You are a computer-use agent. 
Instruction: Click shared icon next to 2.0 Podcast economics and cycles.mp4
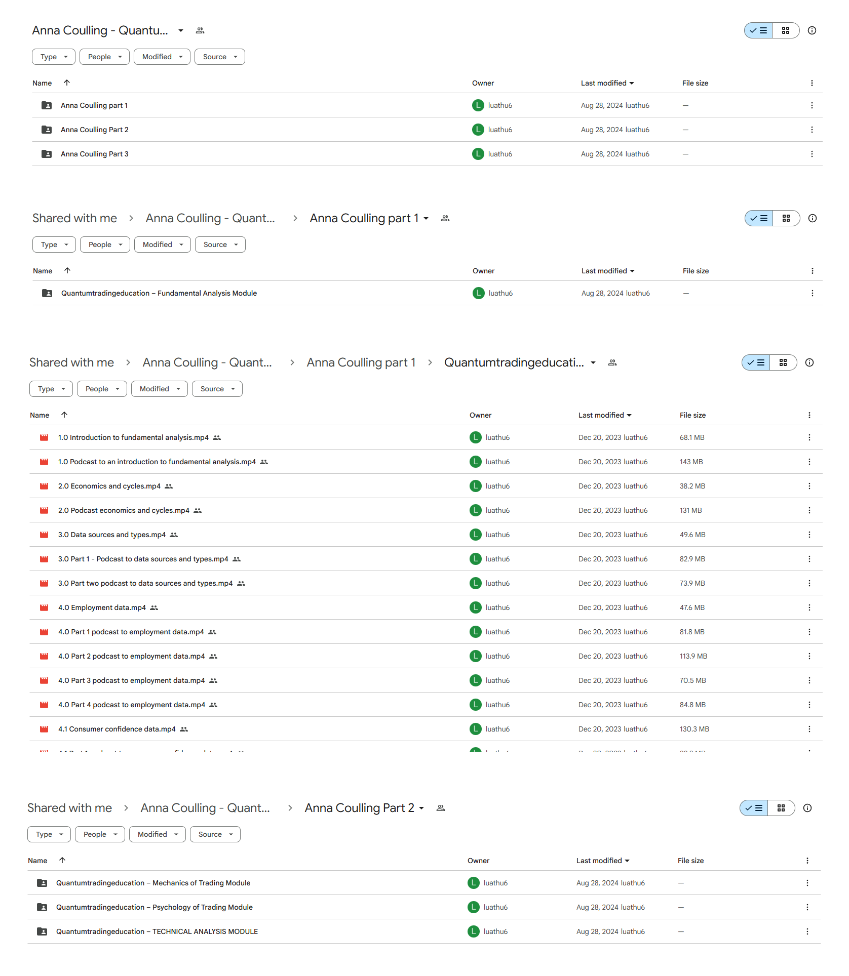pos(198,510)
